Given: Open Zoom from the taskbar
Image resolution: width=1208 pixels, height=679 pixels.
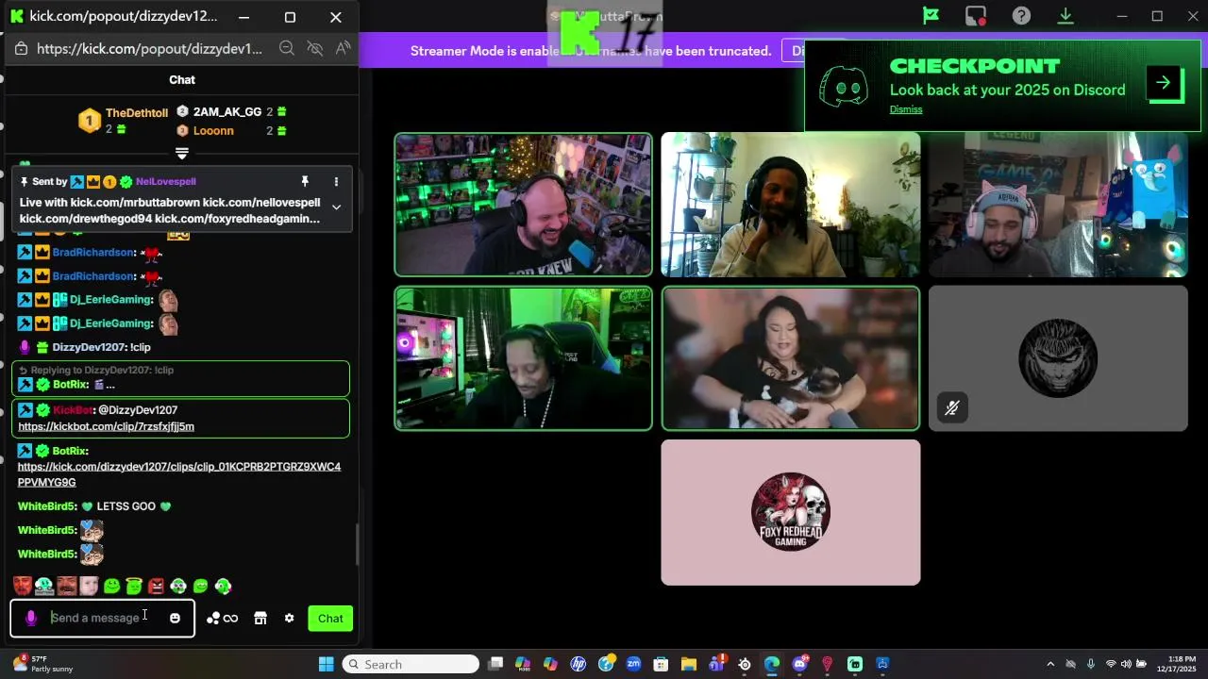Looking at the screenshot, I should click(x=633, y=664).
